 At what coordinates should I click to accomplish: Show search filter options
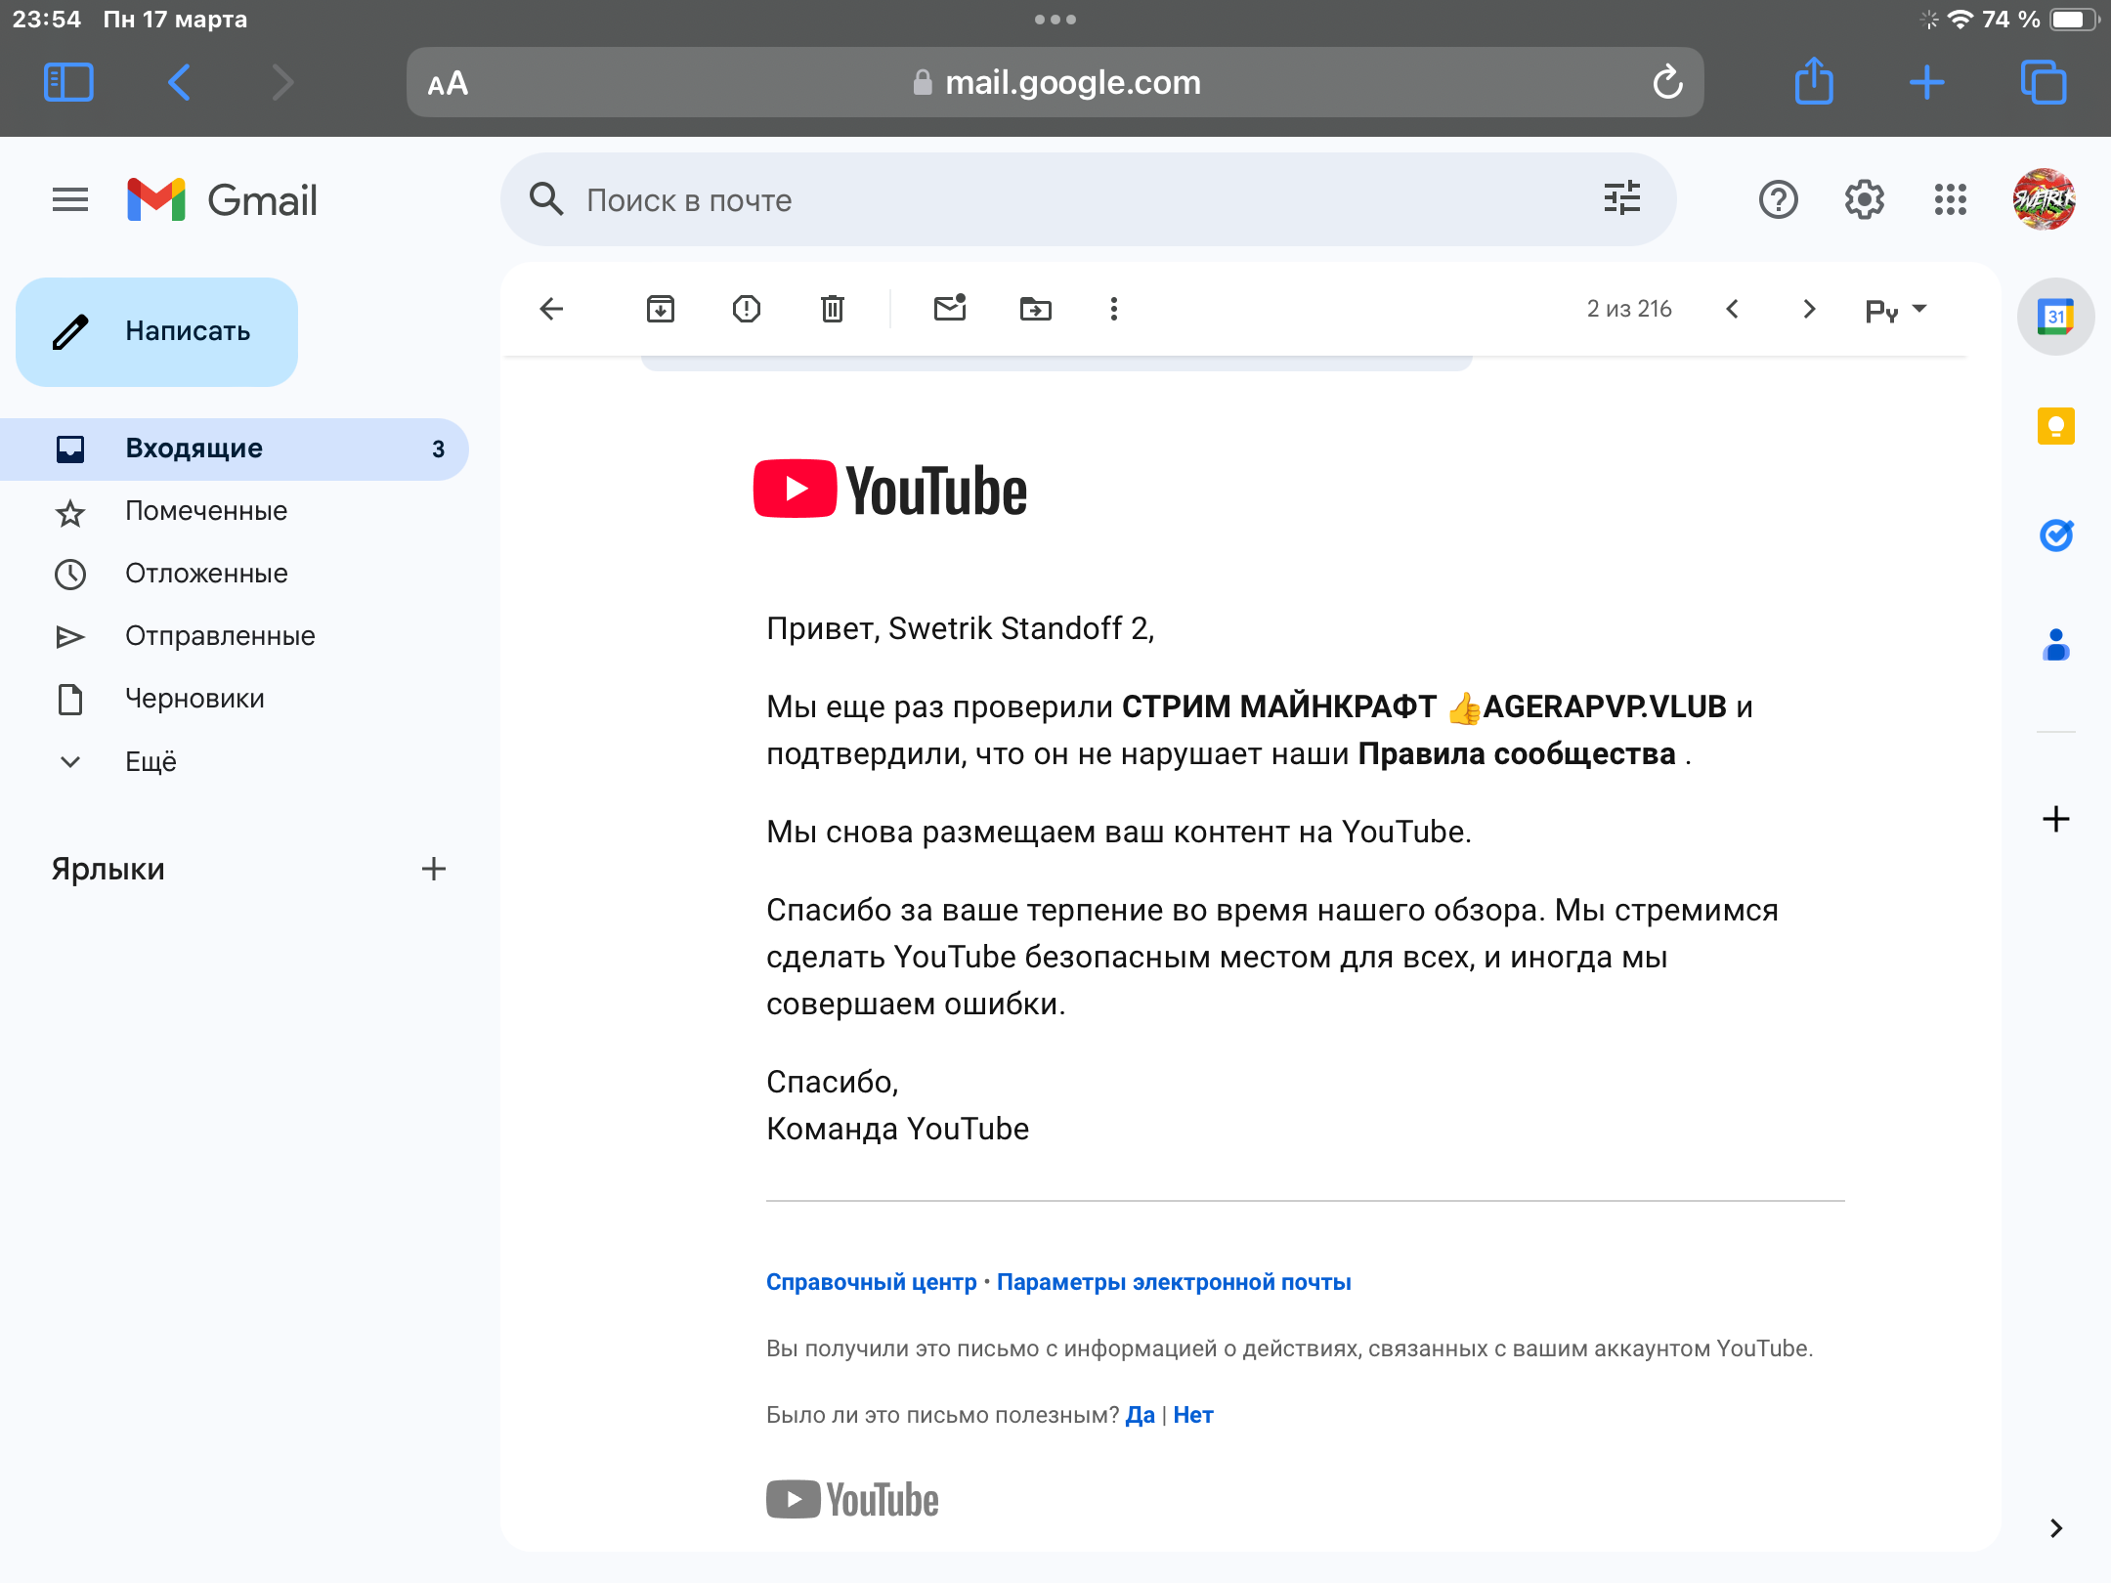pyautogui.click(x=1622, y=199)
